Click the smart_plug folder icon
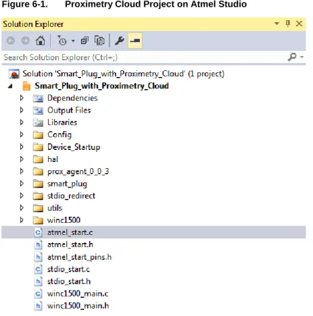Screen dimensions: 313x316 tap(38, 184)
